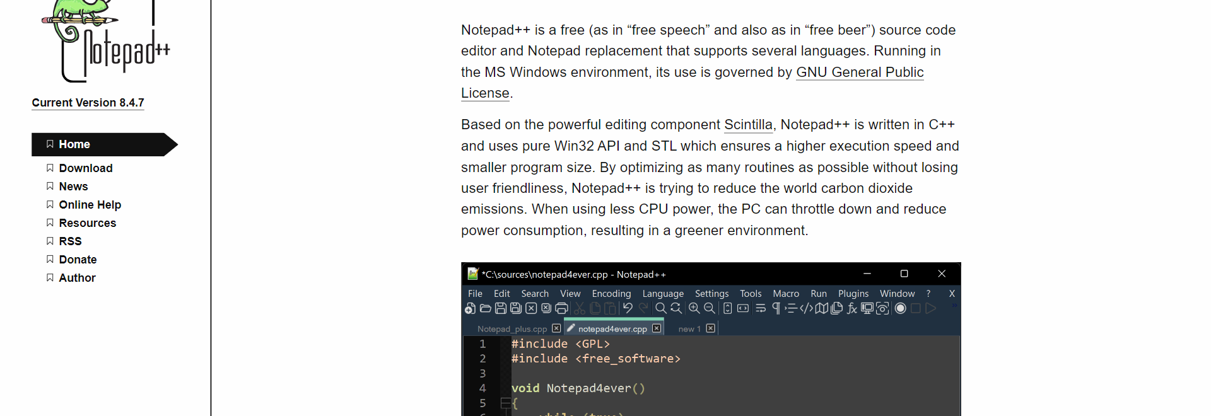Toggle the Word Wrap icon
1211x416 pixels.
click(x=761, y=308)
